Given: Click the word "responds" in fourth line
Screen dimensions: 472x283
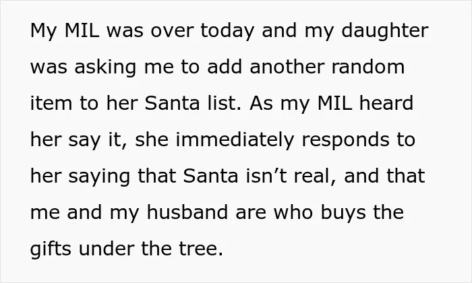Looking at the screenshot, I should (x=345, y=141).
